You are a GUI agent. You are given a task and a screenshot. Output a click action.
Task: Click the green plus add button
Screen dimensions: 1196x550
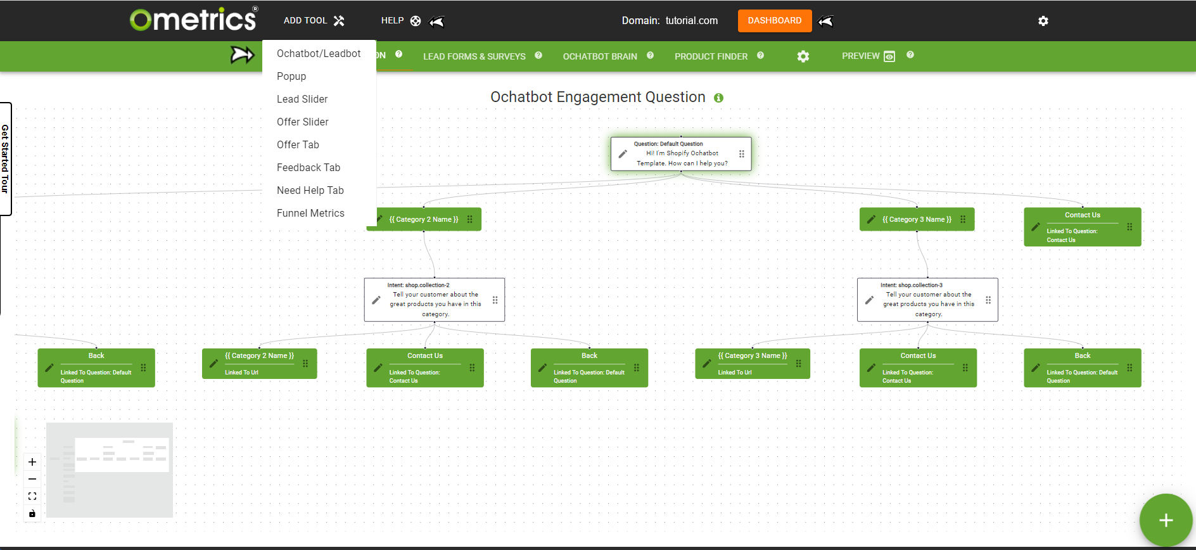pyautogui.click(x=1166, y=520)
